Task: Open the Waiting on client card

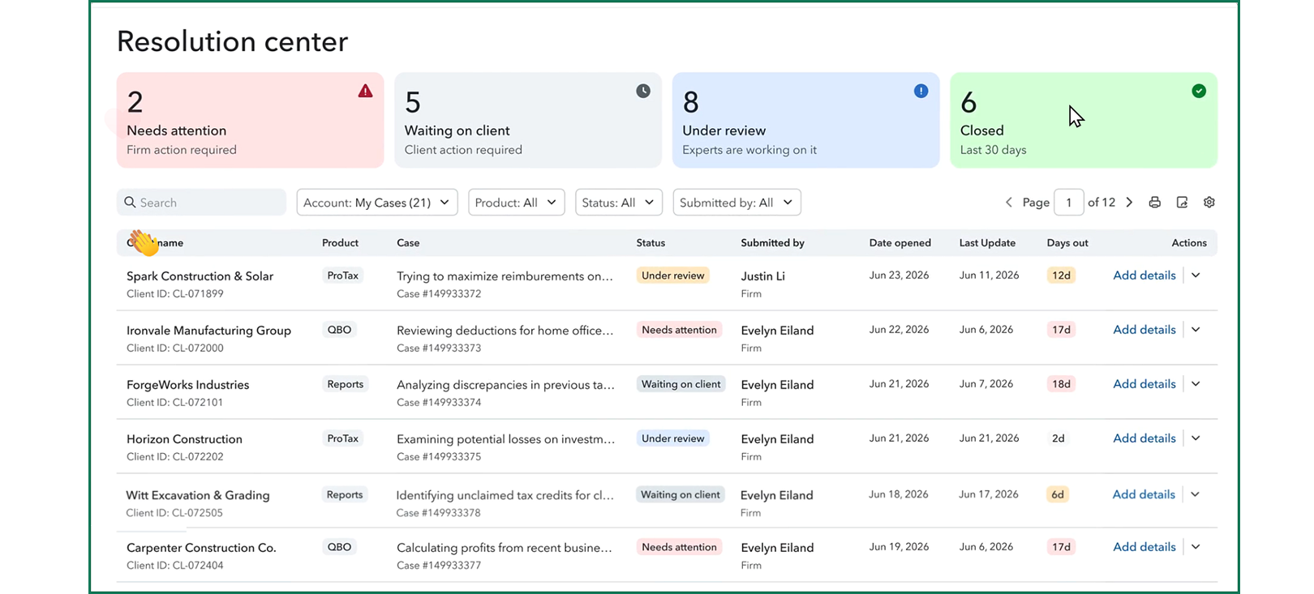Action: tap(528, 120)
